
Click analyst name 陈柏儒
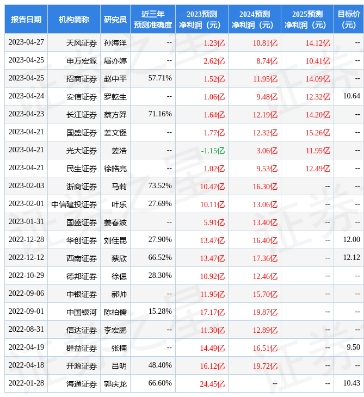pos(115,313)
